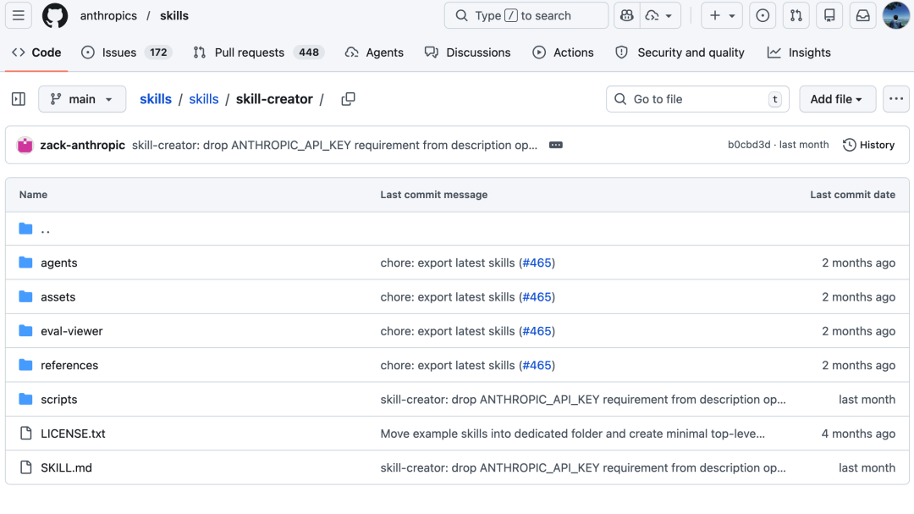Switch to the Pull requests tab
Image resolution: width=914 pixels, height=514 pixels.
pyautogui.click(x=259, y=53)
